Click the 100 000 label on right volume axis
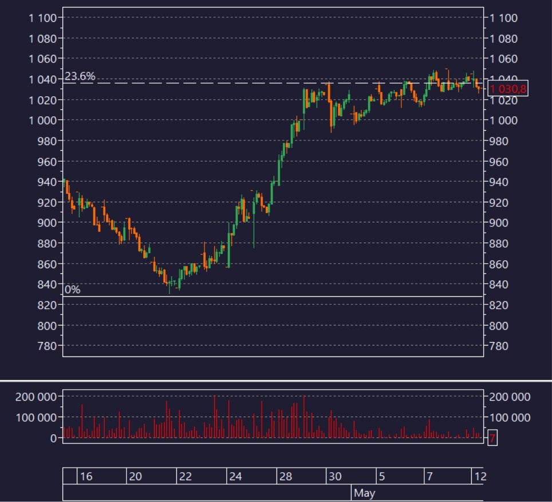 510,418
